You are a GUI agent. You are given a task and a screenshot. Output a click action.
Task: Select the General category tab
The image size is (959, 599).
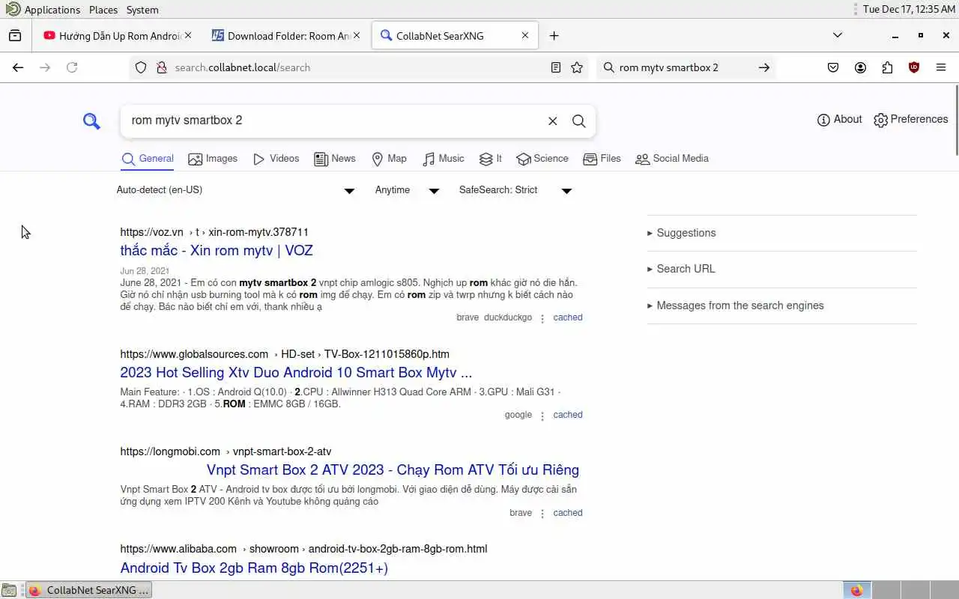pyautogui.click(x=148, y=159)
